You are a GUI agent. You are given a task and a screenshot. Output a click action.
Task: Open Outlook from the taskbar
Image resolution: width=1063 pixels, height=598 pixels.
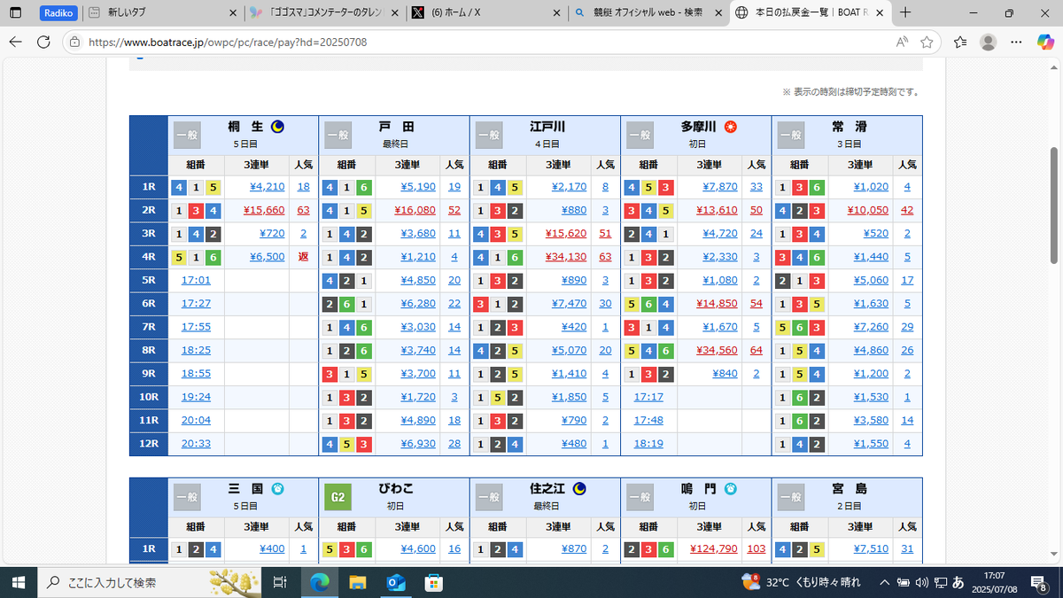point(396,582)
